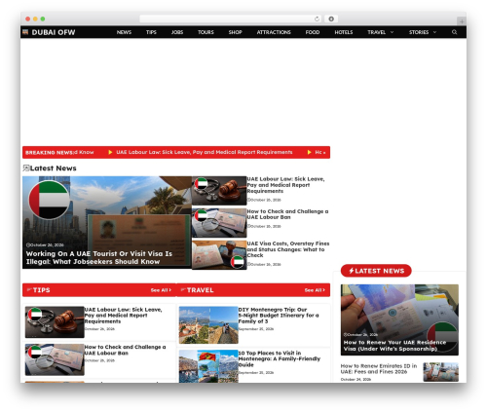This screenshot has height=412, width=487.
Task: Go to the FOOD menu item
Action: [313, 32]
